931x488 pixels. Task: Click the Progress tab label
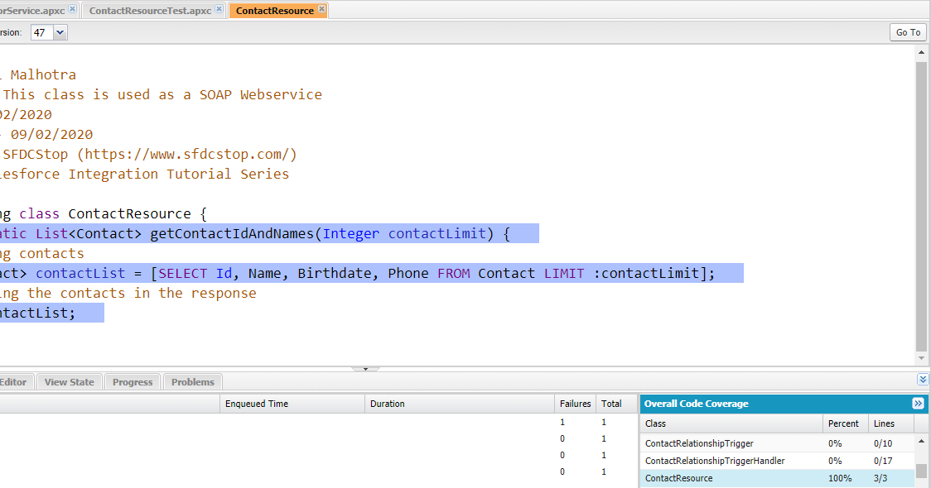click(x=132, y=381)
